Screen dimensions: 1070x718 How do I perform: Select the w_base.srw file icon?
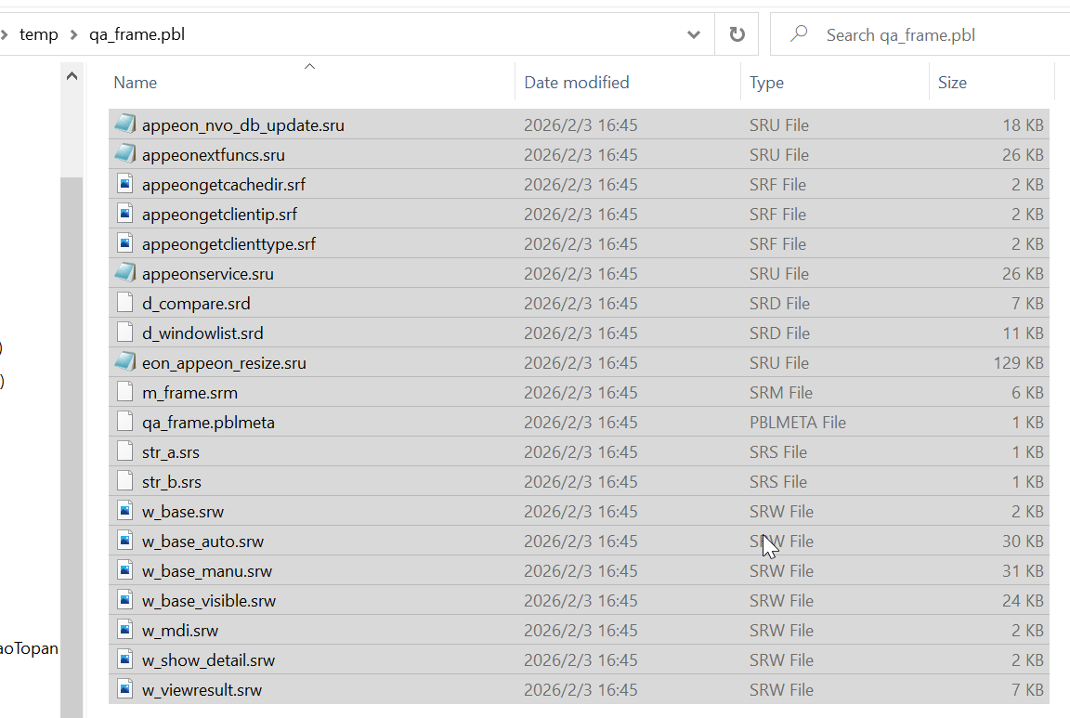(x=124, y=511)
